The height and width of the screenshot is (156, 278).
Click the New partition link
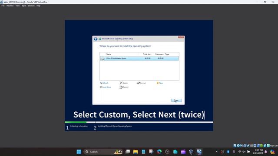[159, 83]
